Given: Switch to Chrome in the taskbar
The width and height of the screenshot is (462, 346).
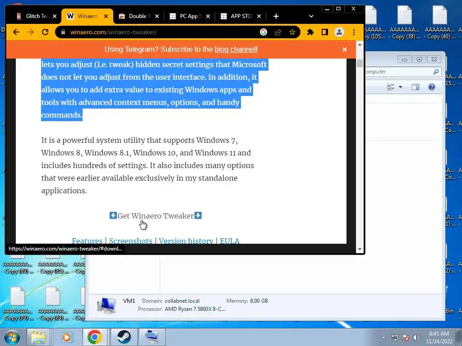Looking at the screenshot, I should click(x=95, y=337).
